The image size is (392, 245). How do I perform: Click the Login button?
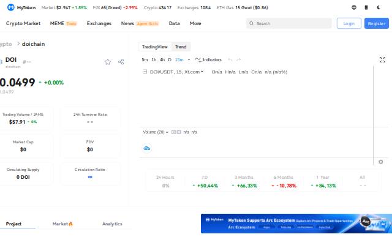[x=349, y=23]
